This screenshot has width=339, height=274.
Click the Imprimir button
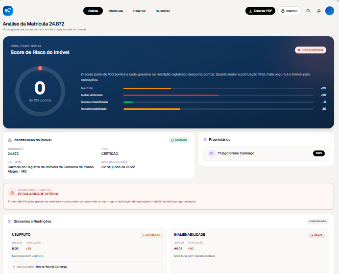tap(290, 11)
